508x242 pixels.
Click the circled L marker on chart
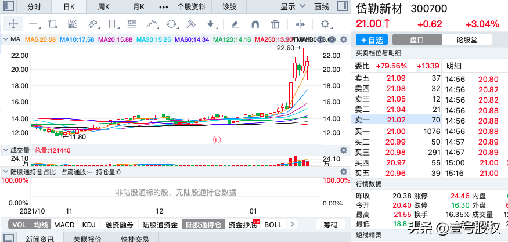point(217,140)
